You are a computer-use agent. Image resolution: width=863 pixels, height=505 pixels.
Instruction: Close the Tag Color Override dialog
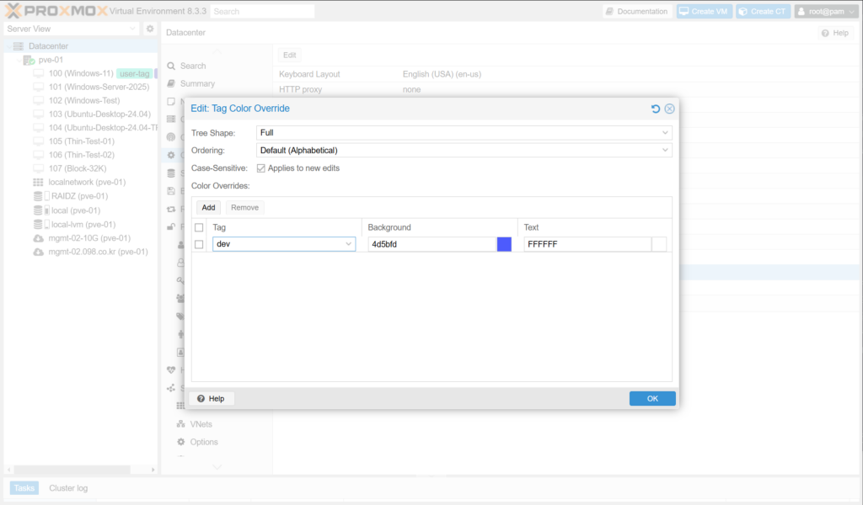click(669, 109)
